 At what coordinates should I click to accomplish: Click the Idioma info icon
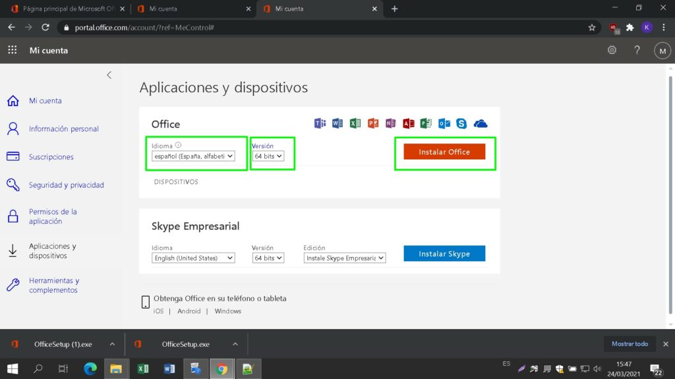pos(178,145)
